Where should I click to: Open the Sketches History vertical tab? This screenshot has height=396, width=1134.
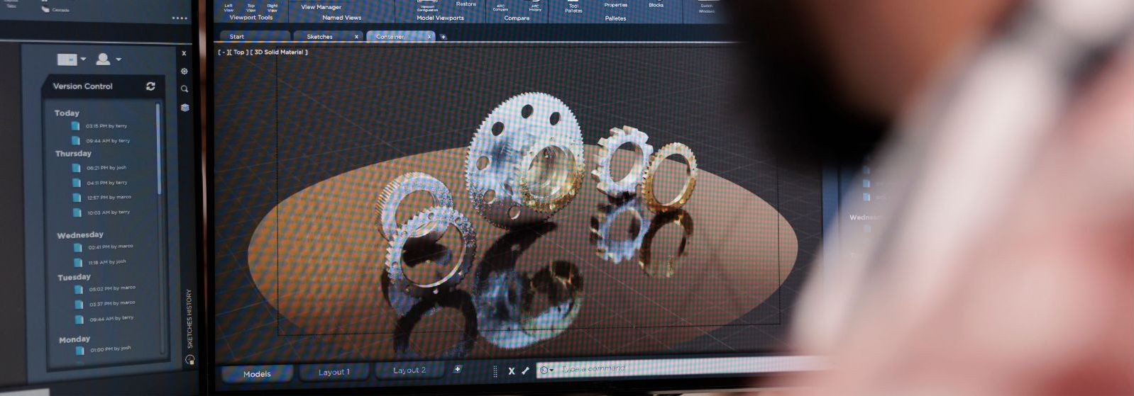189,319
